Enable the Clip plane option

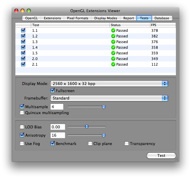(x=90, y=144)
